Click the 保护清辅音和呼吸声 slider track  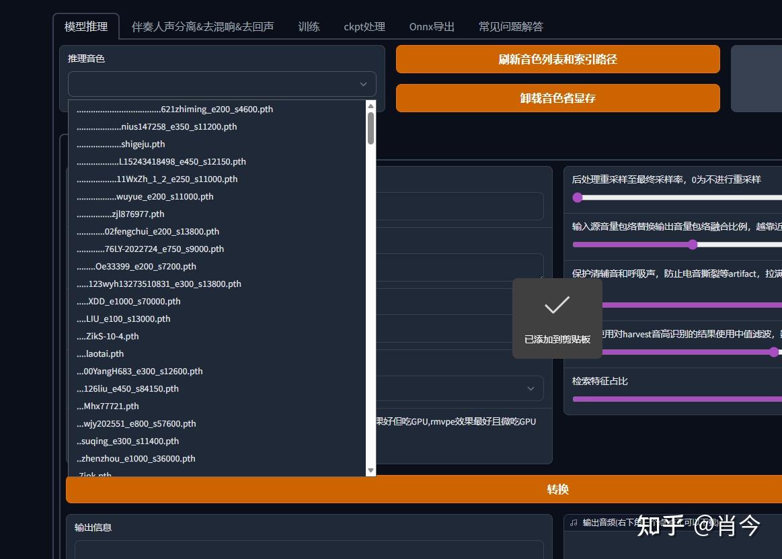pyautogui.click(x=692, y=305)
